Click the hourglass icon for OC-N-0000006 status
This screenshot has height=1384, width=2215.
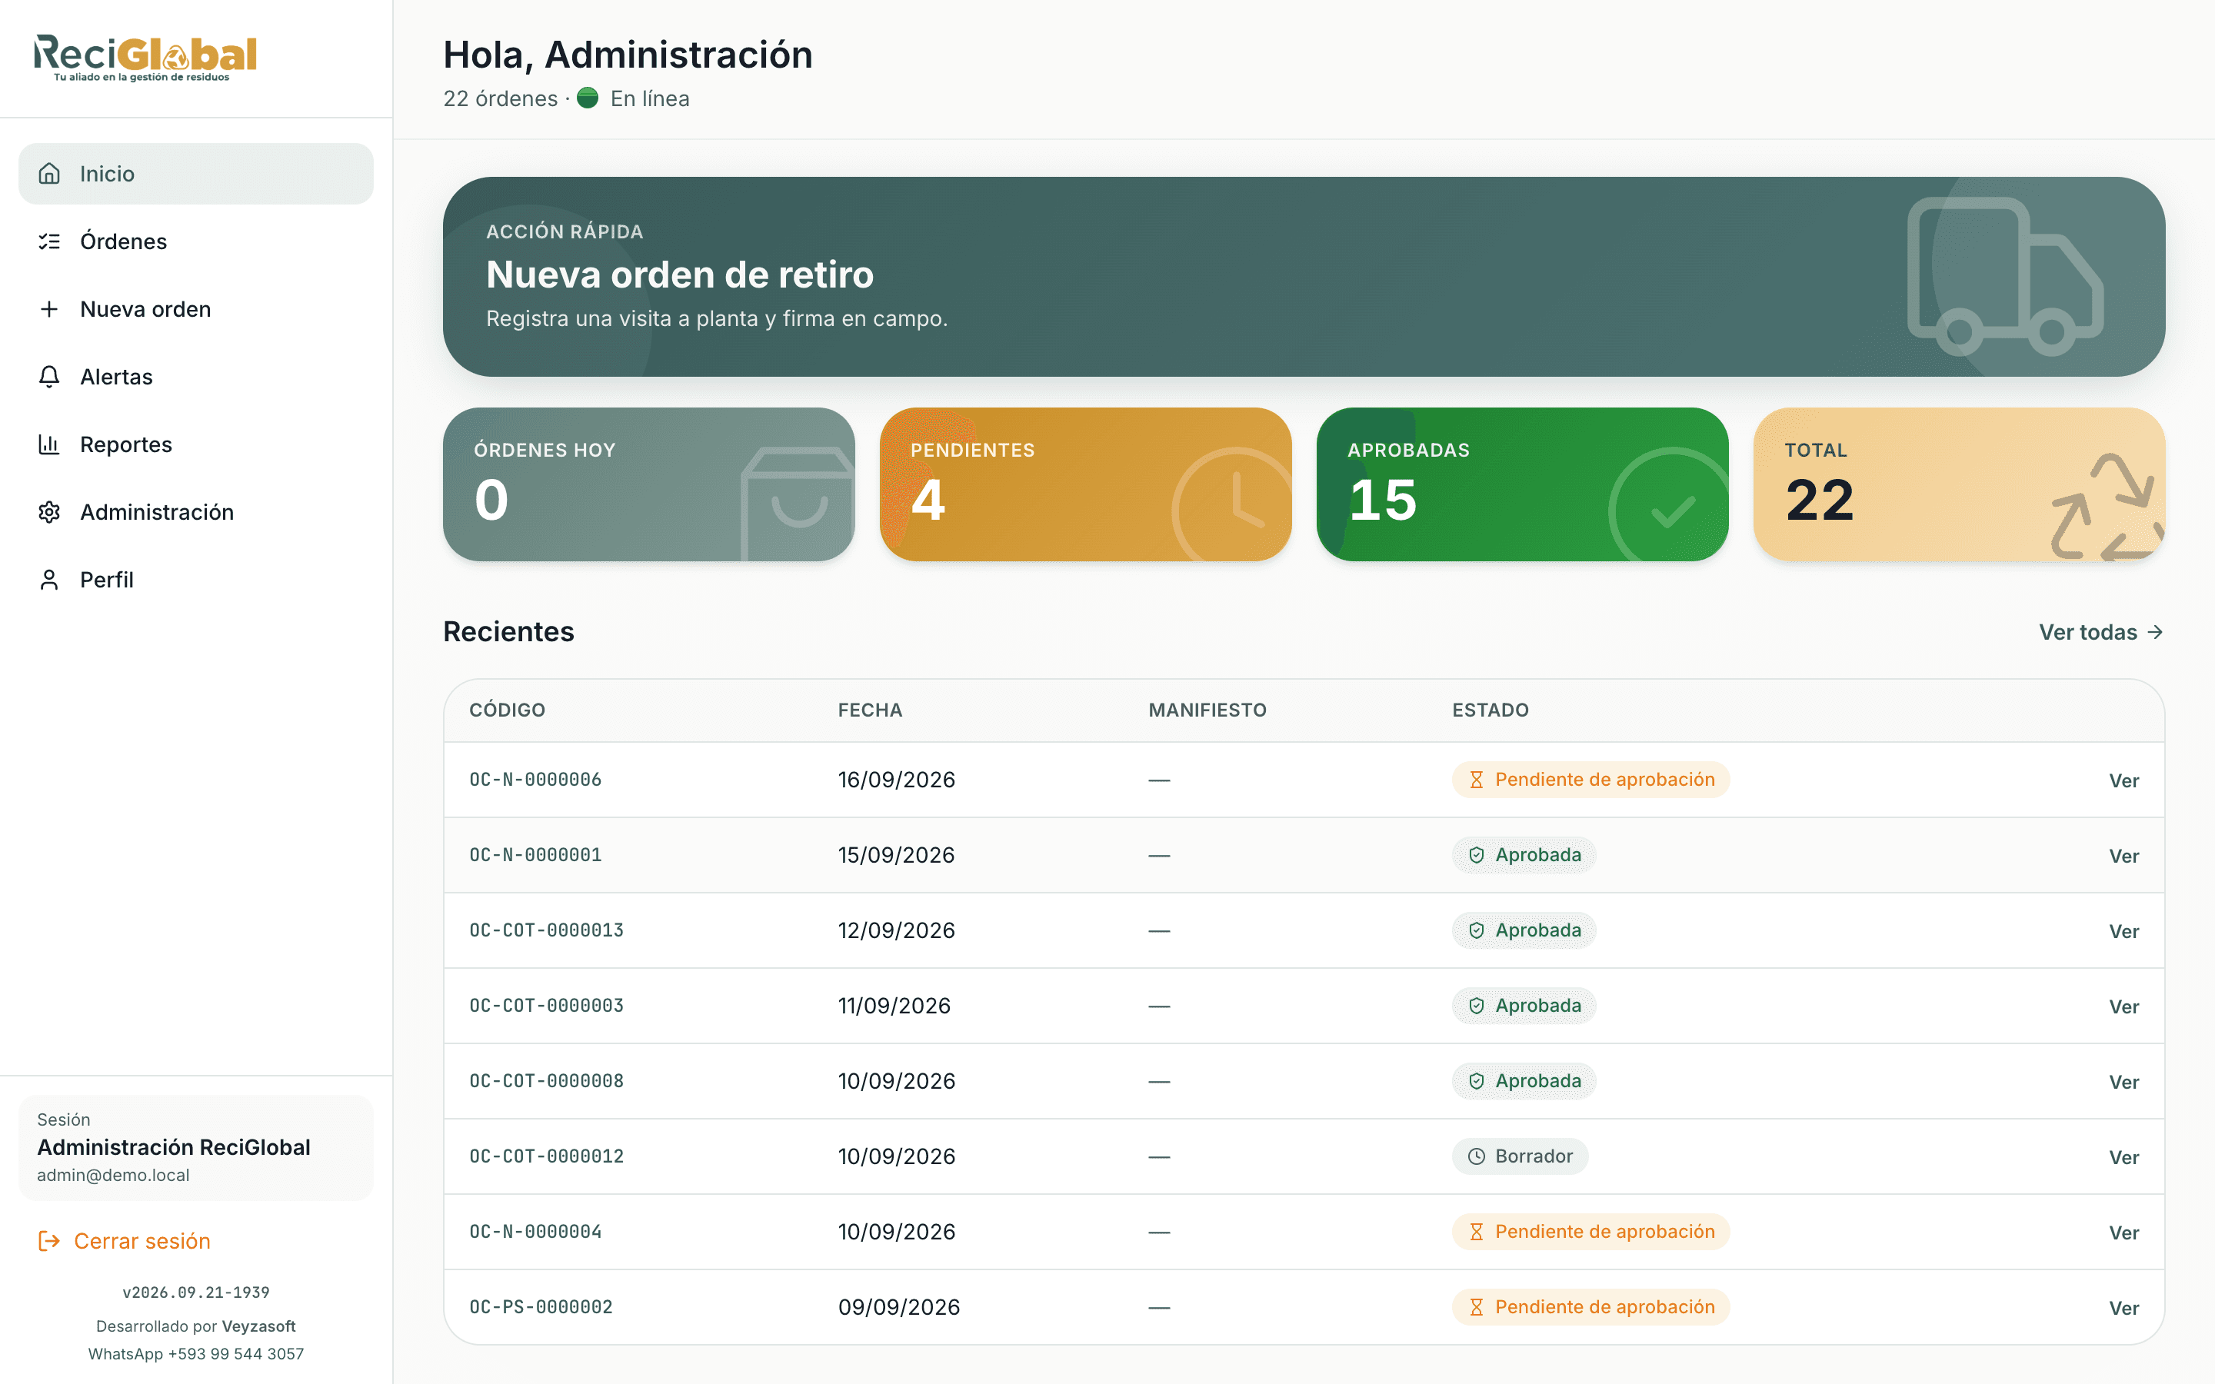coord(1477,780)
